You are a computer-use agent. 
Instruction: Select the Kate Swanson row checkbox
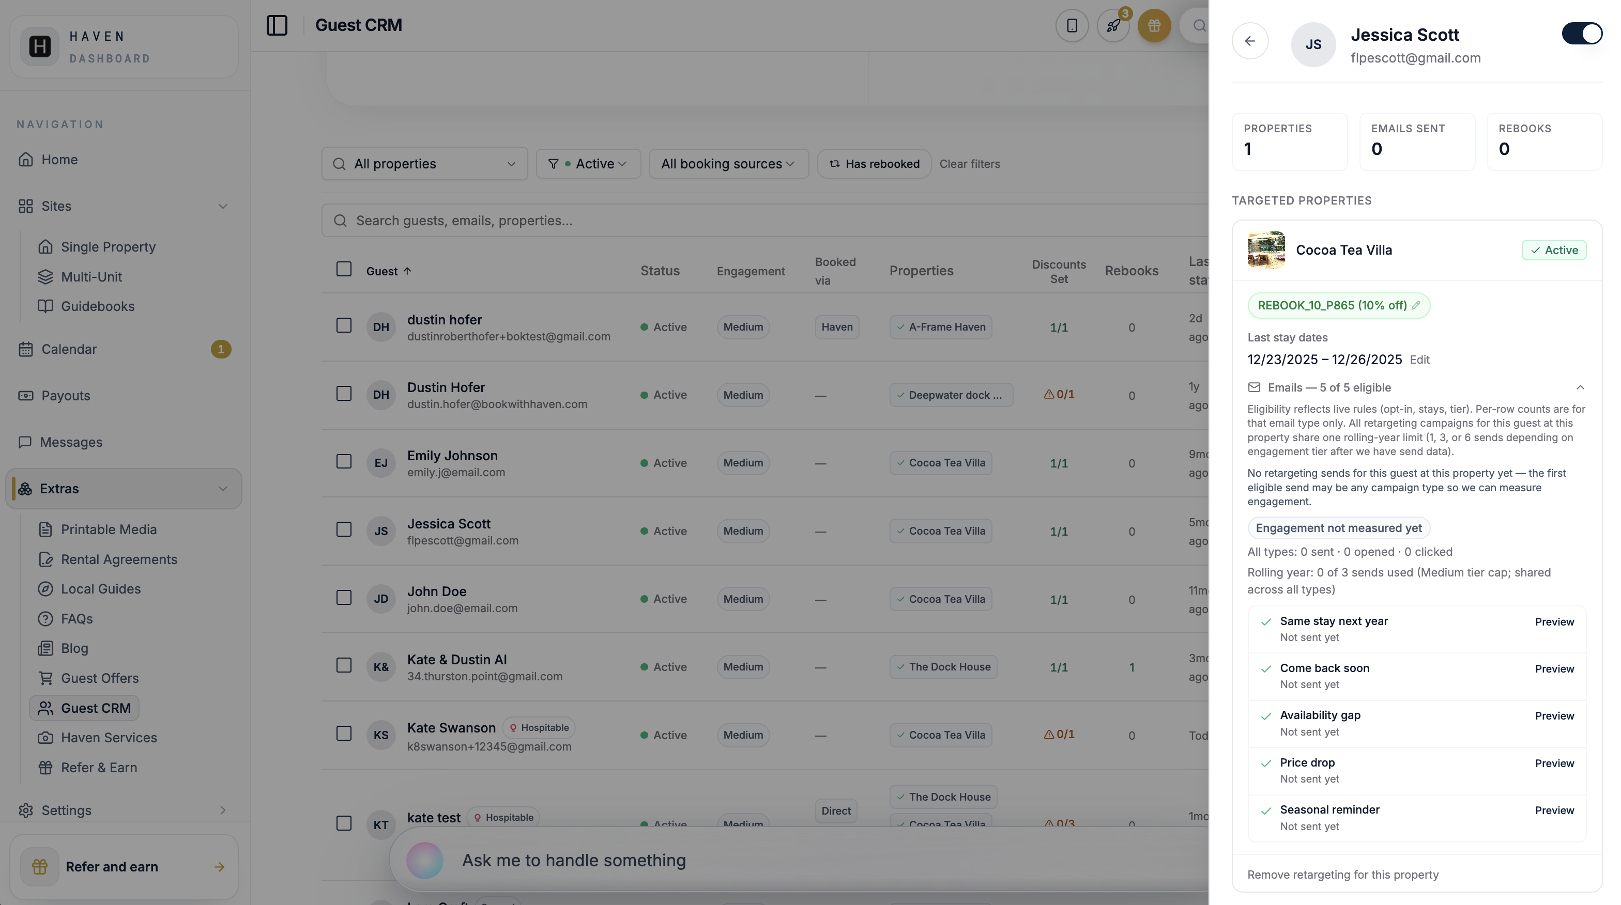point(344,734)
